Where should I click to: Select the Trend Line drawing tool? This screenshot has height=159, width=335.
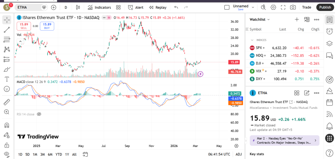[x=7, y=30]
